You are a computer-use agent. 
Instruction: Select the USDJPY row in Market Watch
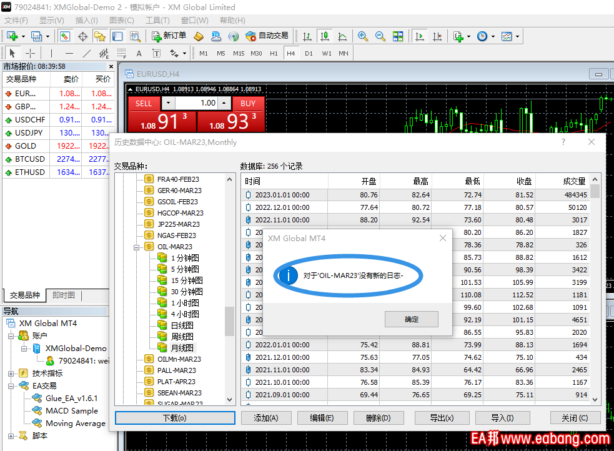coord(59,133)
